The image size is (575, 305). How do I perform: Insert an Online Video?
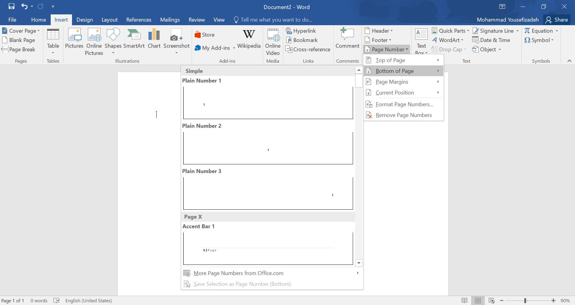[x=273, y=42]
